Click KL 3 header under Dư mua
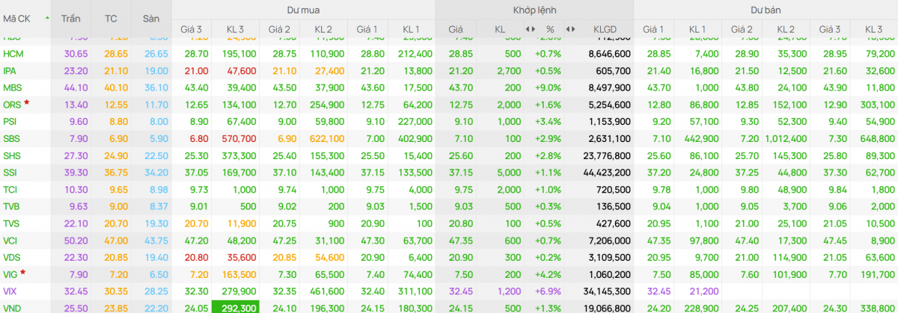Image resolution: width=898 pixels, height=313 pixels. (236, 29)
